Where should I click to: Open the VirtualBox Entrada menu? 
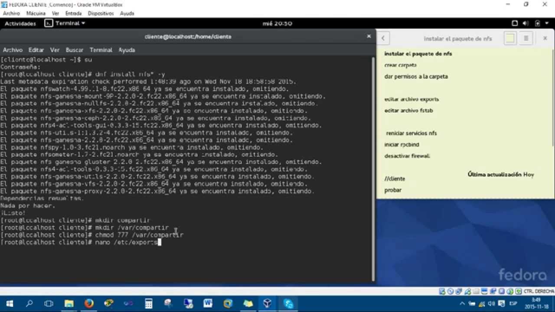coord(73,13)
